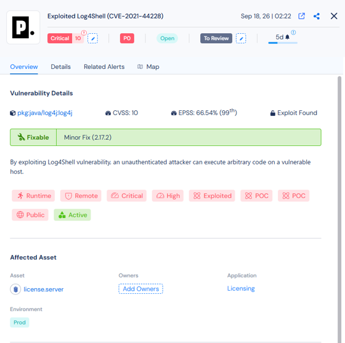Click the Exploited tag
The width and height of the screenshot is (345, 343).
click(x=212, y=196)
